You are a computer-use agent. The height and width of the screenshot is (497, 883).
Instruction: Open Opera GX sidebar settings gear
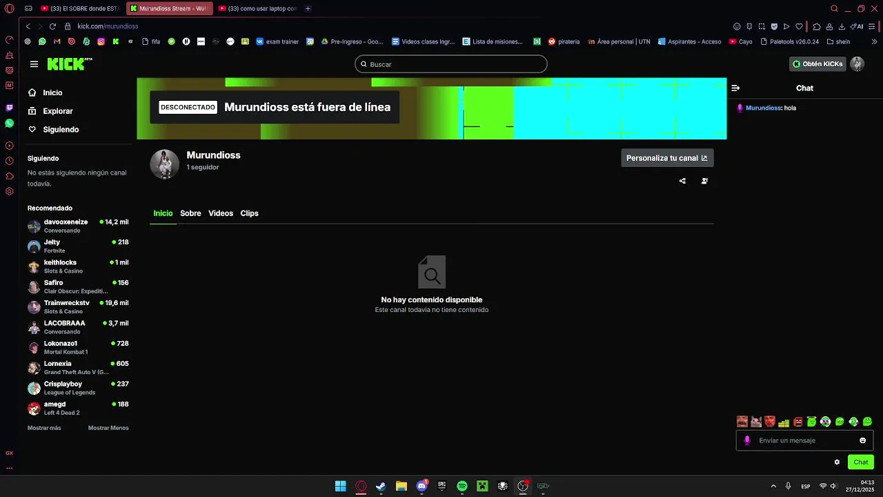click(x=9, y=191)
